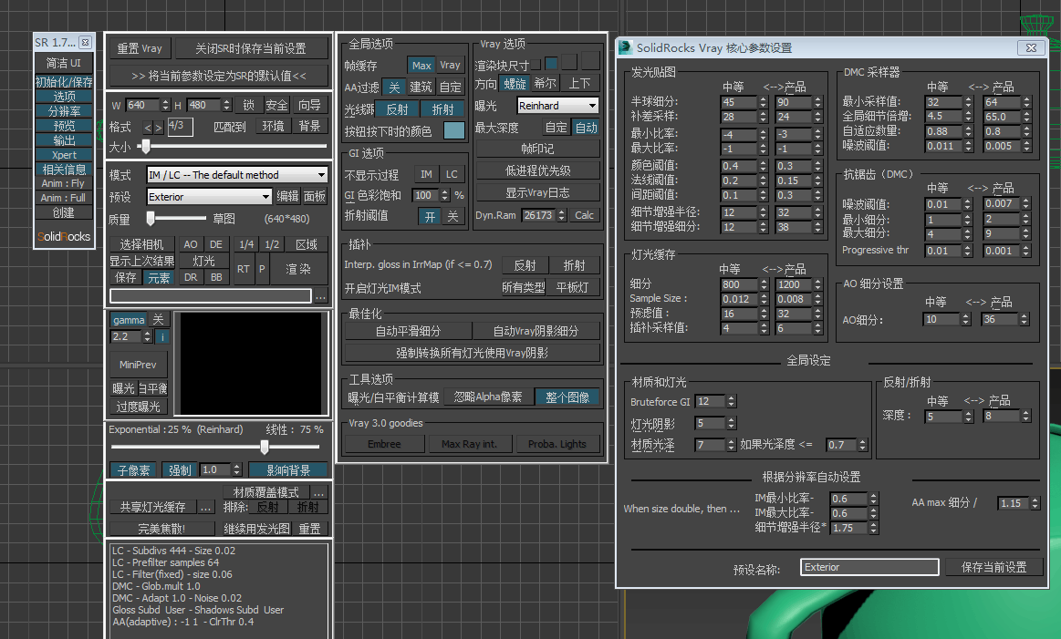This screenshot has height=639, width=1061.
Task: Click the 保存当前设置 button
Action: click(x=993, y=567)
